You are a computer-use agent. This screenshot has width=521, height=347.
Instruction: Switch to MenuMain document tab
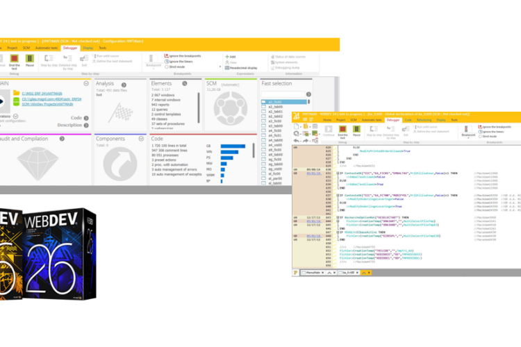point(313,273)
